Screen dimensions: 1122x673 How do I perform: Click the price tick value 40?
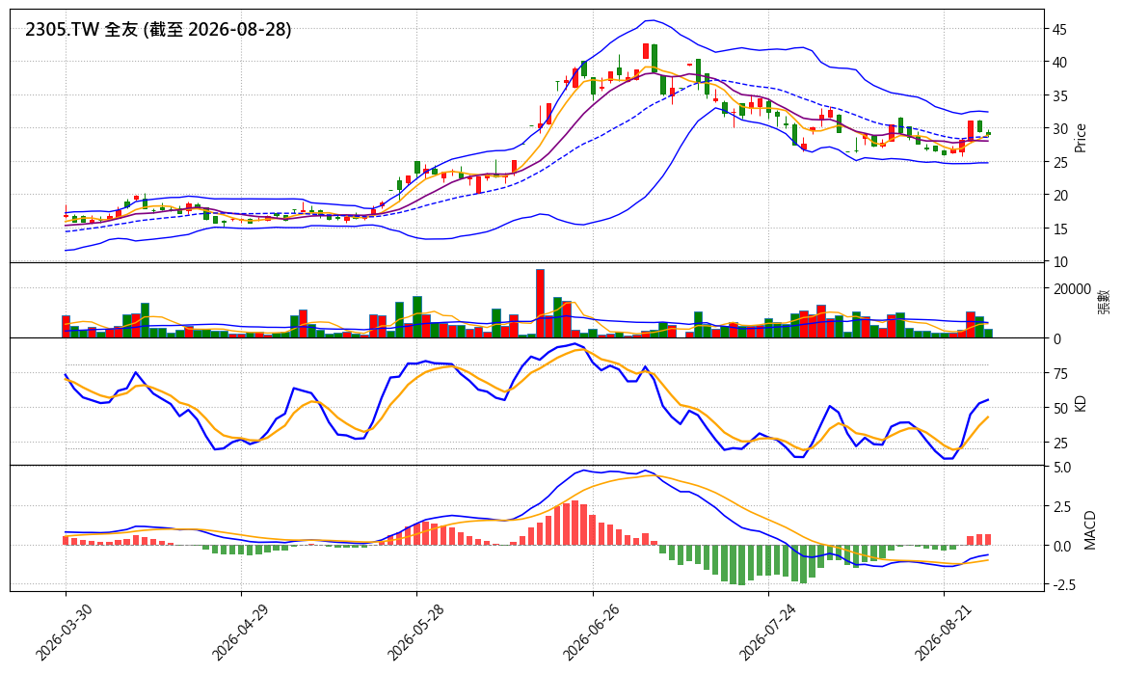point(1059,63)
